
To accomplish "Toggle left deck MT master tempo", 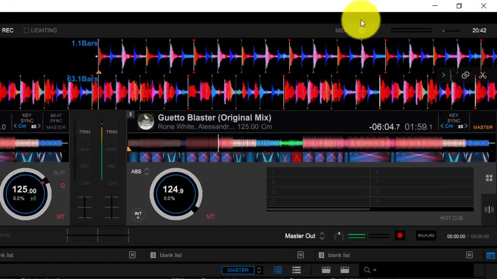I will (61, 217).
